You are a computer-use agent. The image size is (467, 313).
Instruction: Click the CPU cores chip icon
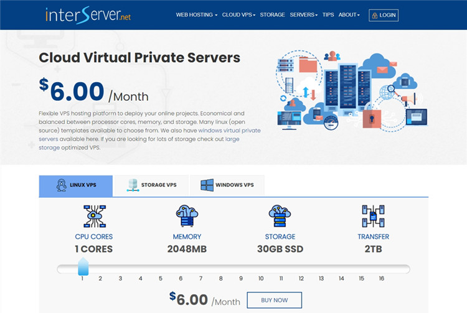pyautogui.click(x=94, y=216)
